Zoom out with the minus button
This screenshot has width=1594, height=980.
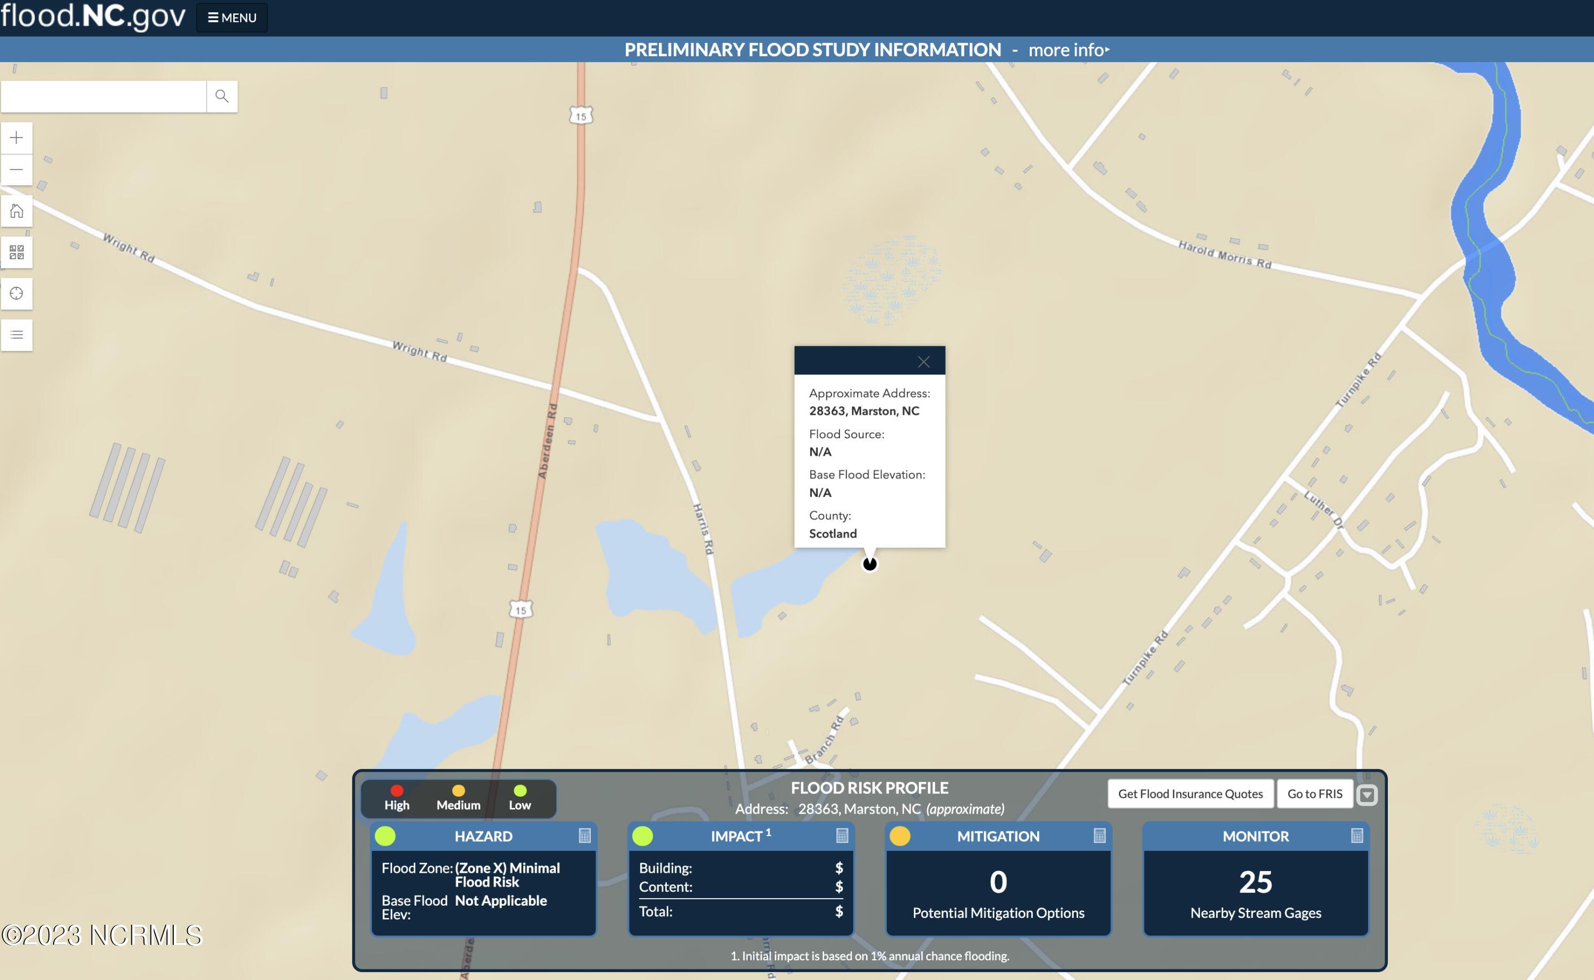(x=17, y=170)
